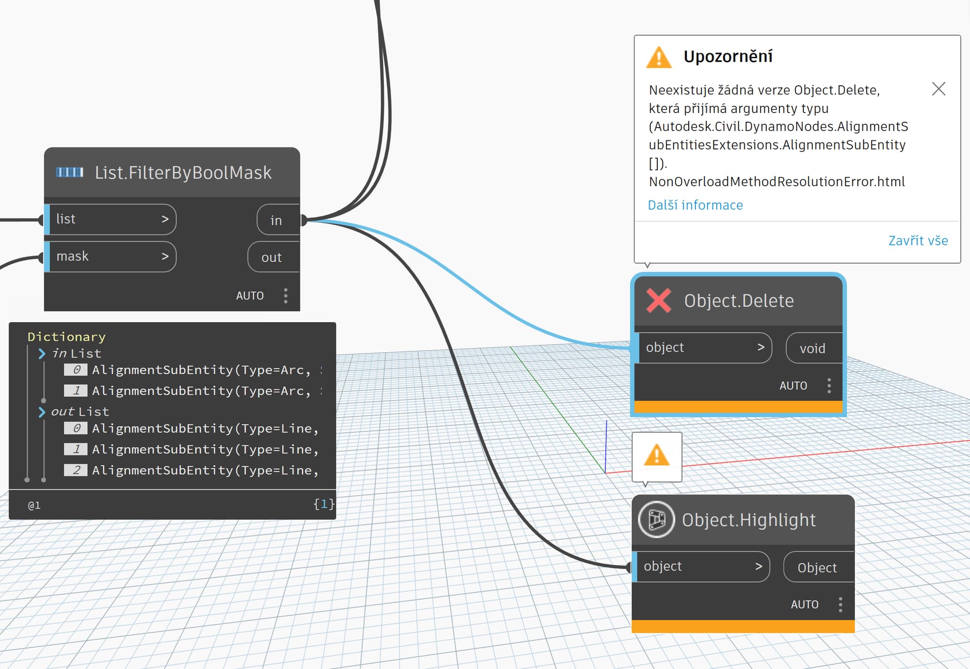Image resolution: width=970 pixels, height=669 pixels.
Task: Click the List.FilterByBoolMask node icon
Action: pos(70,172)
